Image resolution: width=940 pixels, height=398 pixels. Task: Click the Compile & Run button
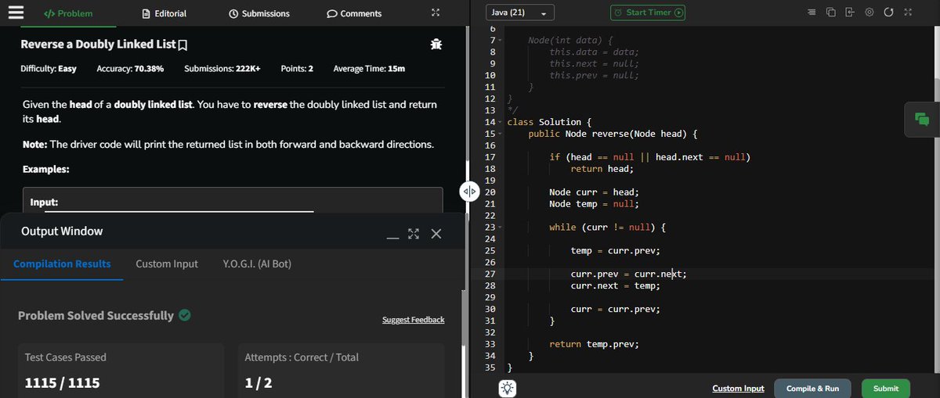point(812,389)
